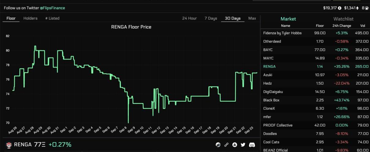
Task: Sort the market list by Name
Action: coord(286,26)
